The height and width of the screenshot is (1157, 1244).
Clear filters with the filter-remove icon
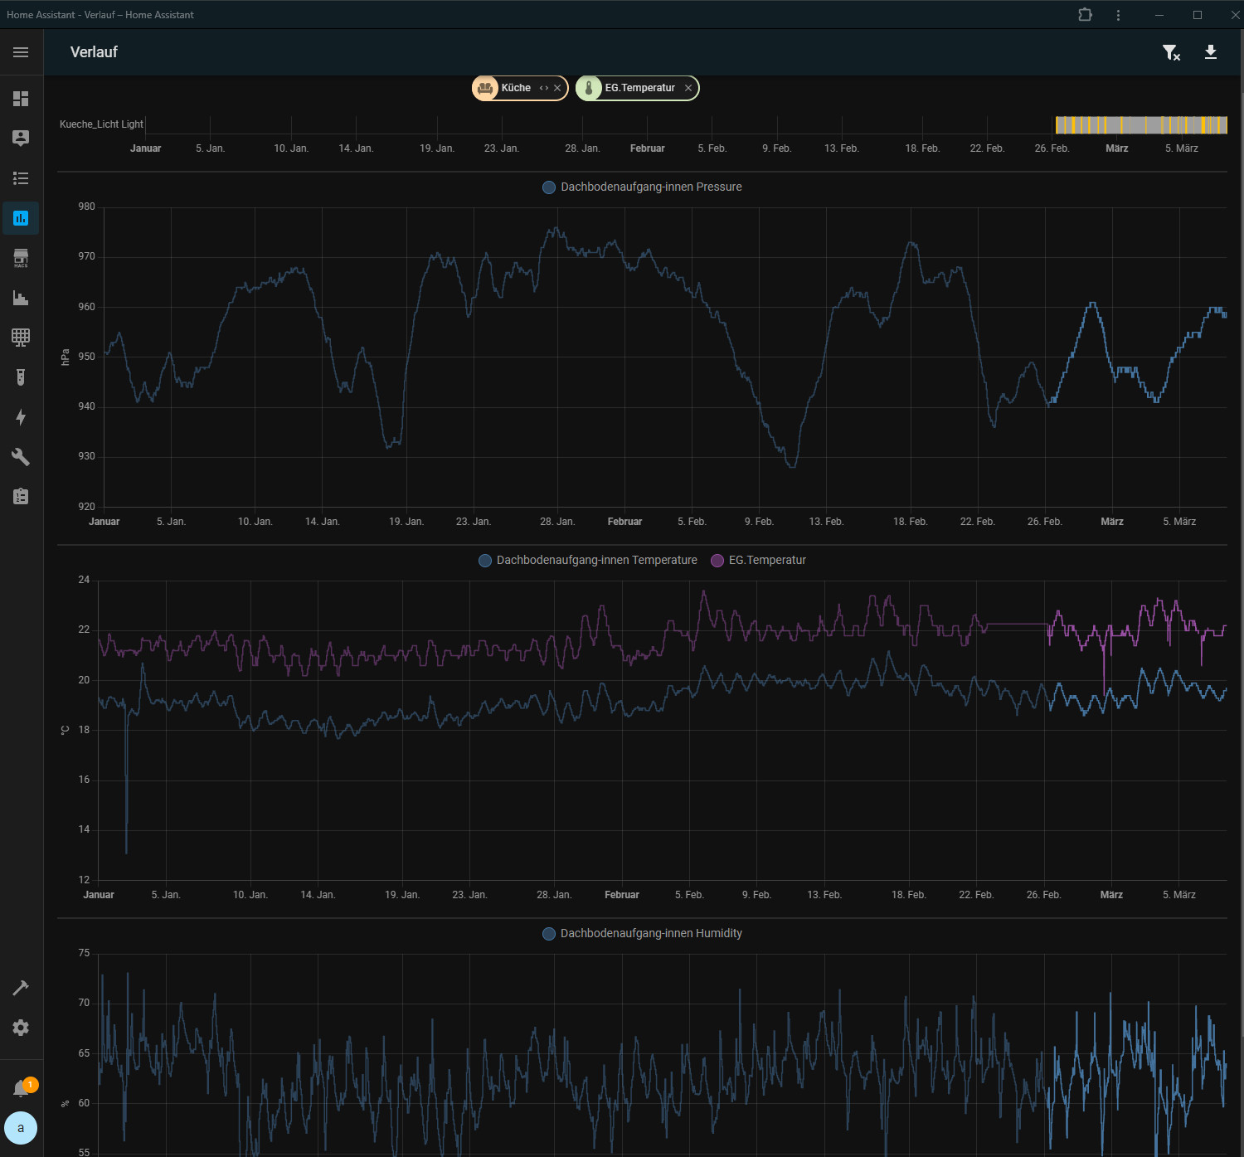pyautogui.click(x=1171, y=53)
